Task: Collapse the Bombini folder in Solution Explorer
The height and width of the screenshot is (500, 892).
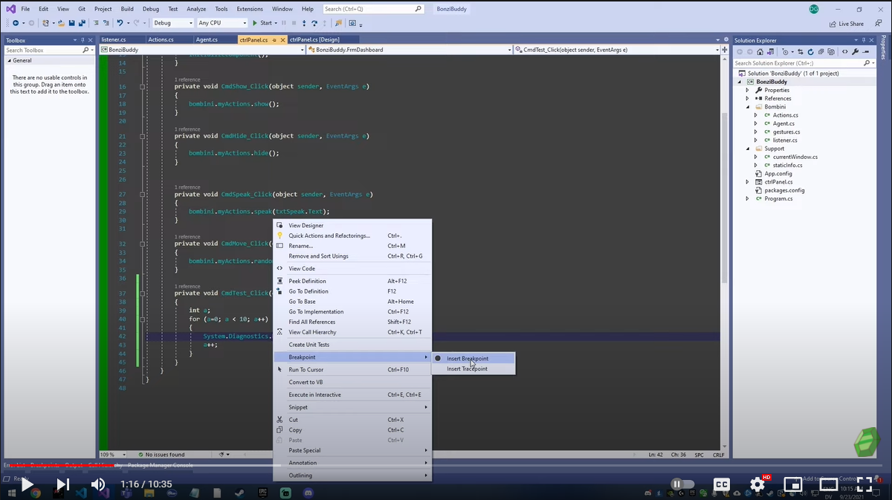Action: coord(749,107)
